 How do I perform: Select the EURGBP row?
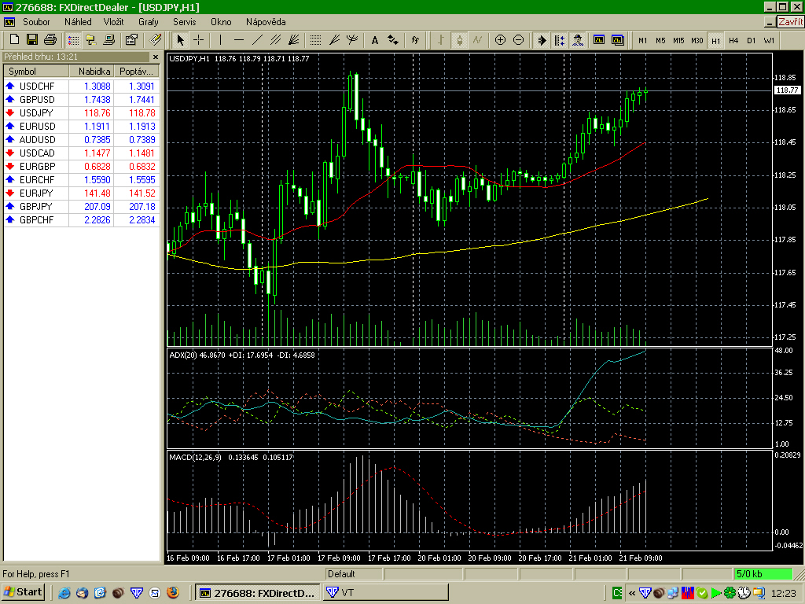click(82, 167)
